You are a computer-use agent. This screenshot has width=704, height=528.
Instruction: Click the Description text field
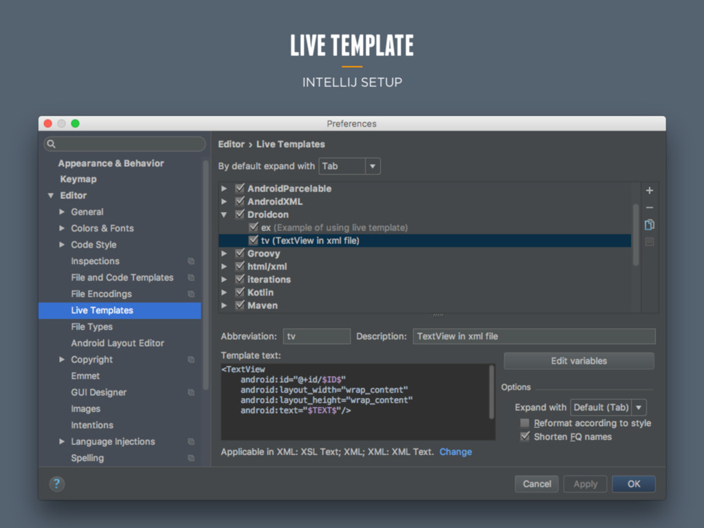[533, 336]
